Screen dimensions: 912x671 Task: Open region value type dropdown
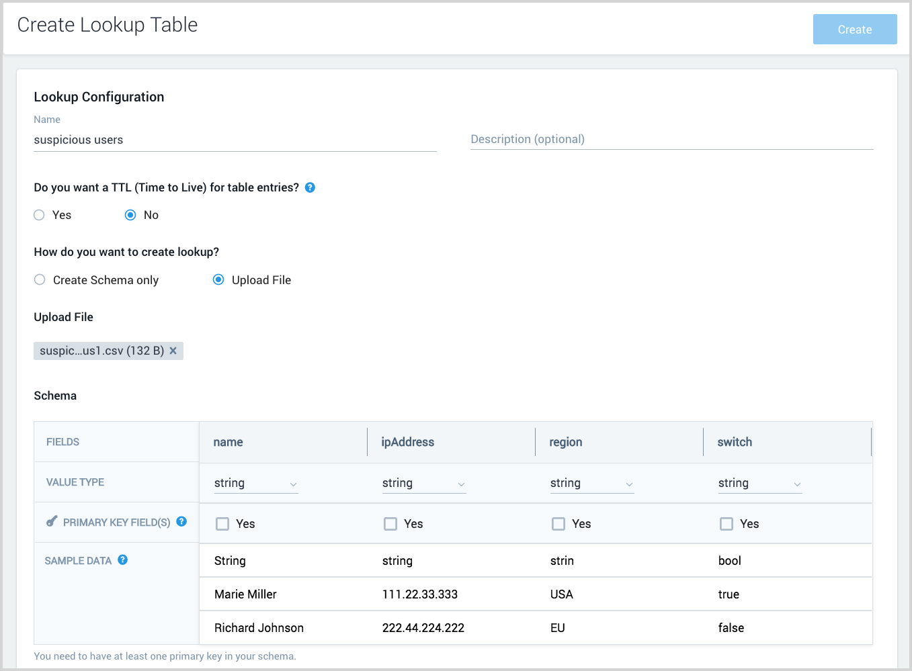[591, 484]
